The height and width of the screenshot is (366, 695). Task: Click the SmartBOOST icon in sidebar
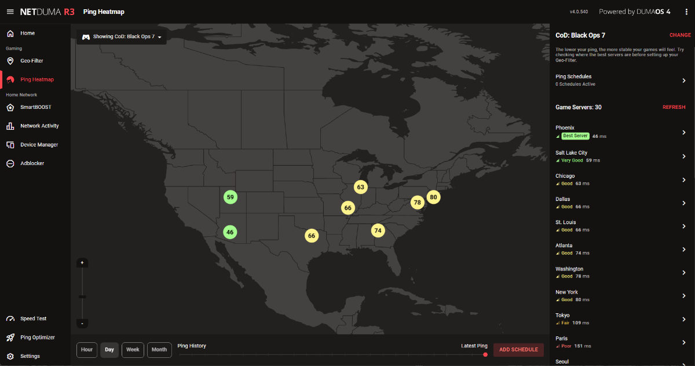click(x=10, y=107)
